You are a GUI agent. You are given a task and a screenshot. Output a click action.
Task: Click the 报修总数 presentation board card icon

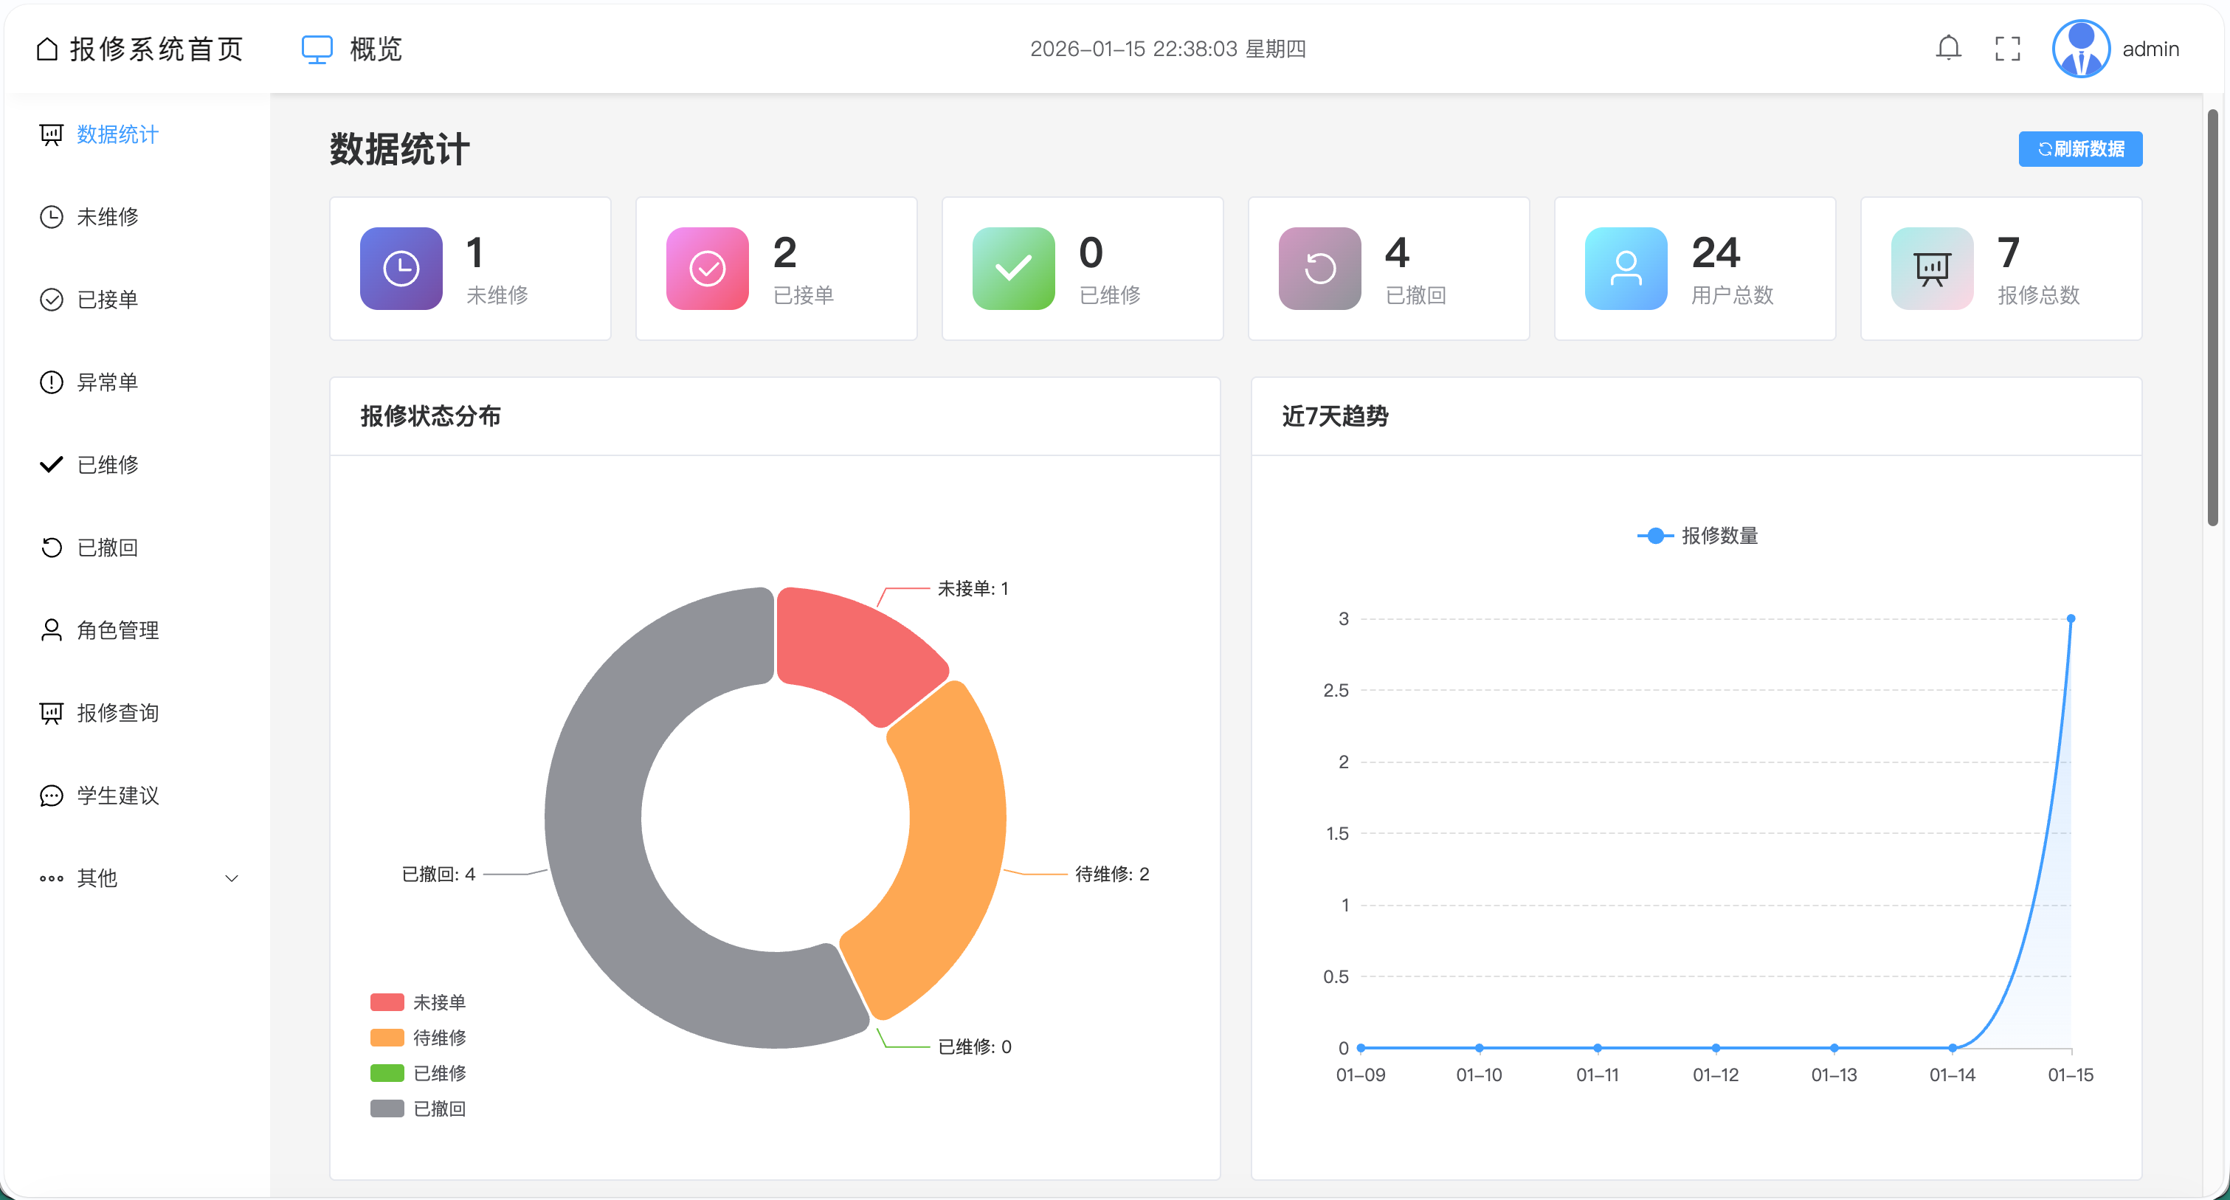pos(1931,269)
